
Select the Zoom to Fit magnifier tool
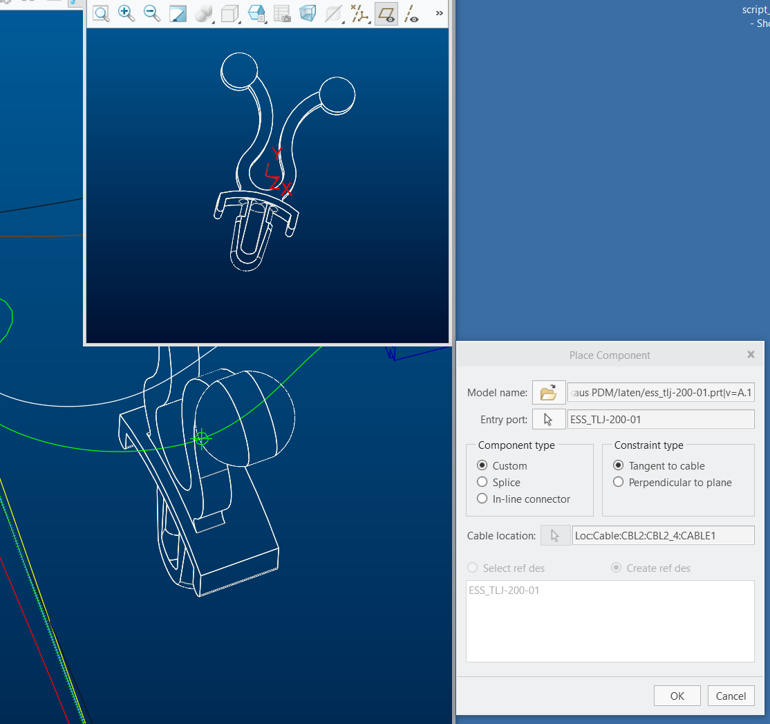click(x=101, y=13)
